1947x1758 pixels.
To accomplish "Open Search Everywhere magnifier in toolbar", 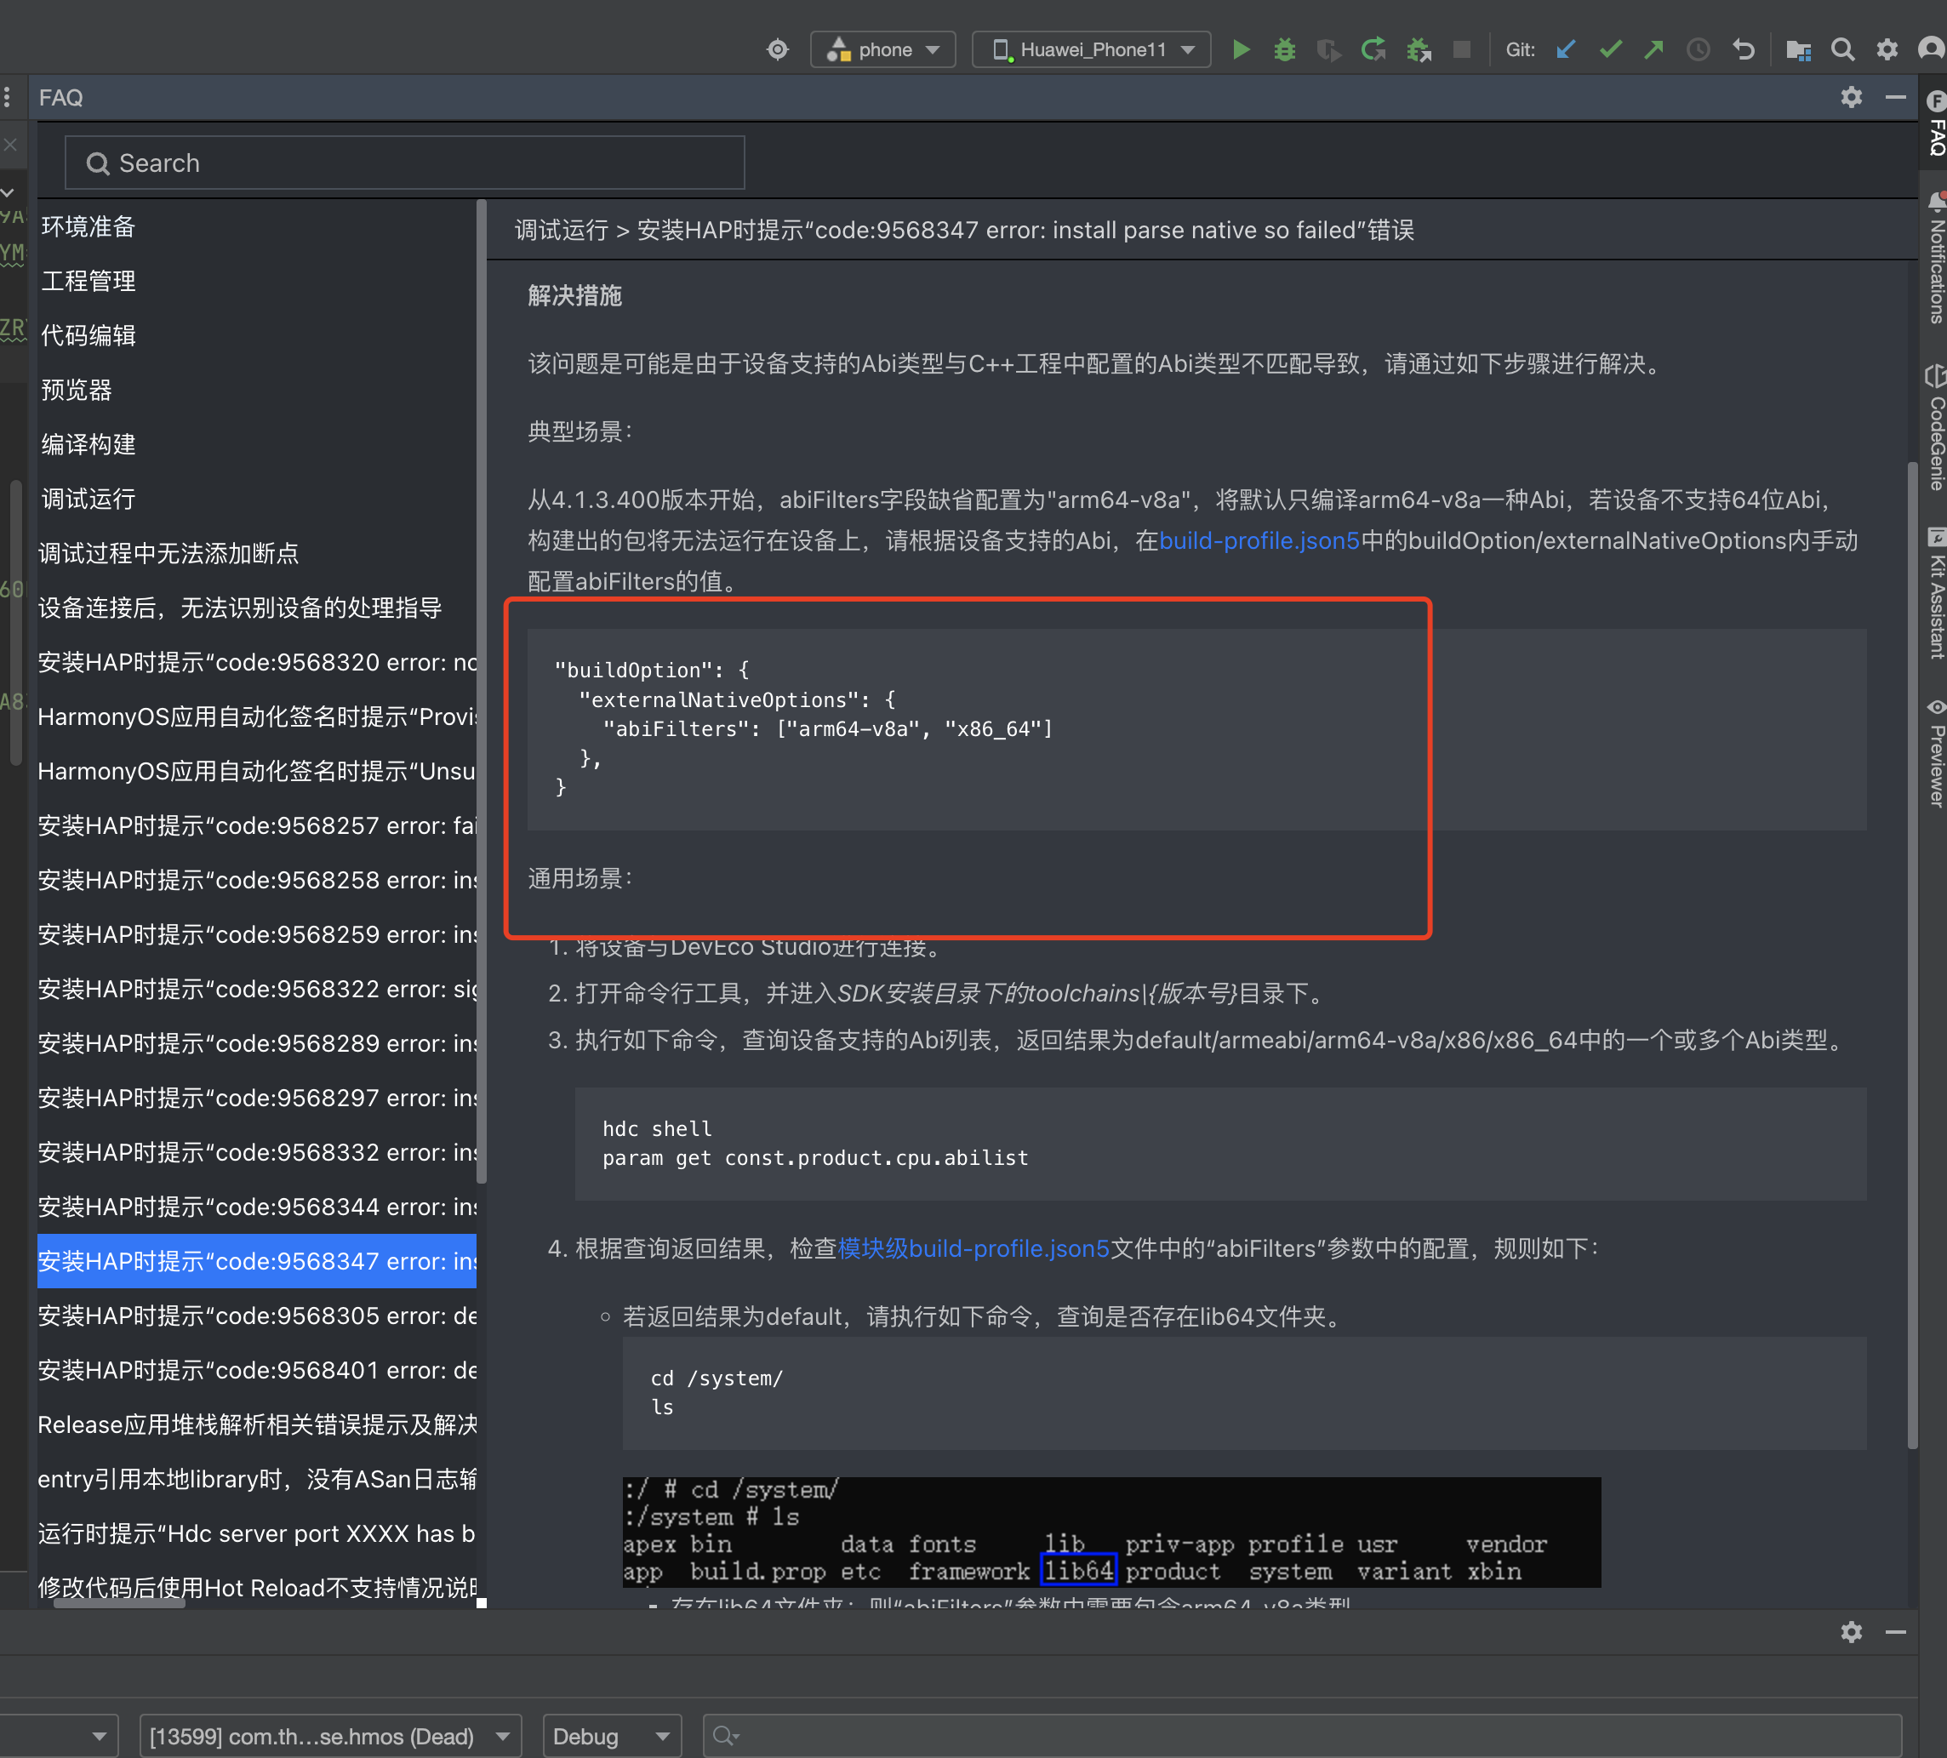I will point(1842,49).
